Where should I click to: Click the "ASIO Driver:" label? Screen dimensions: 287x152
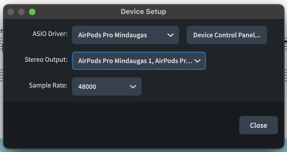click(50, 34)
